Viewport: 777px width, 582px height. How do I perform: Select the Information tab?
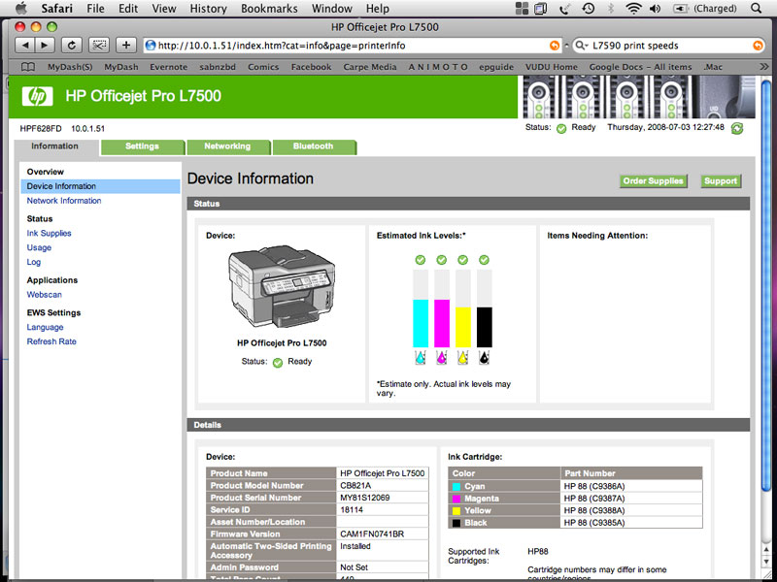point(55,146)
